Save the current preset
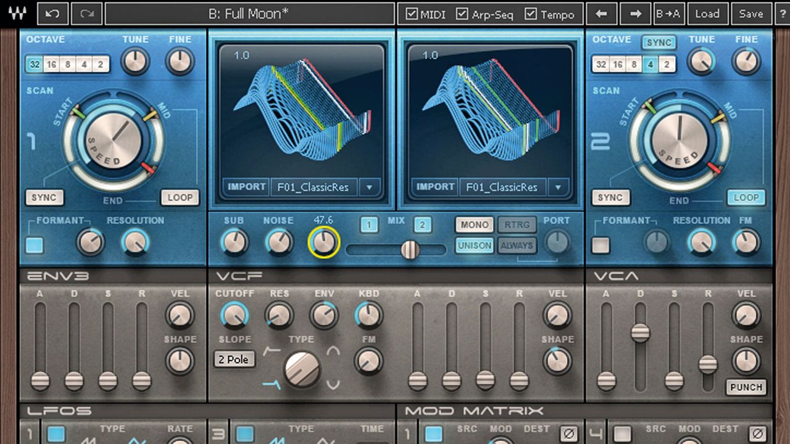 coord(751,14)
